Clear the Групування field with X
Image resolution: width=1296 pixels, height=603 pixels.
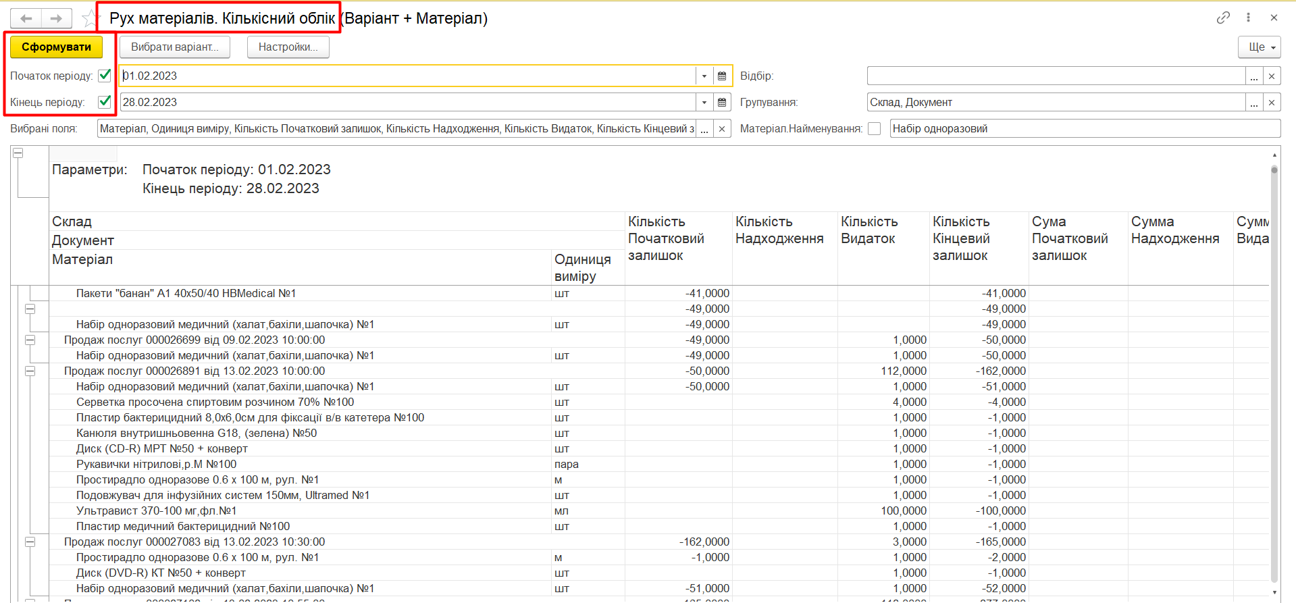[x=1272, y=103]
